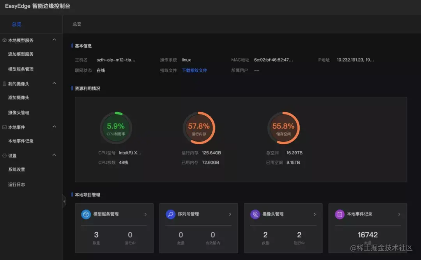Click the 基本信息 section heading
Viewport: 421px width, 260px height.
coord(83,46)
